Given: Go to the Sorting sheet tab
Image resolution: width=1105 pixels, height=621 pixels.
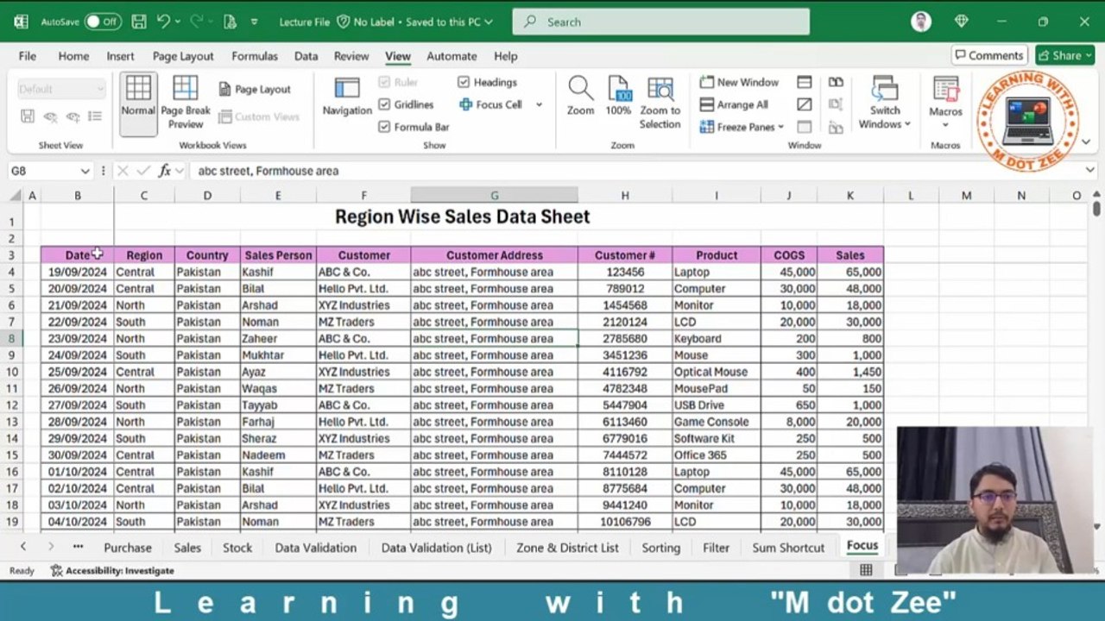Looking at the screenshot, I should [661, 548].
